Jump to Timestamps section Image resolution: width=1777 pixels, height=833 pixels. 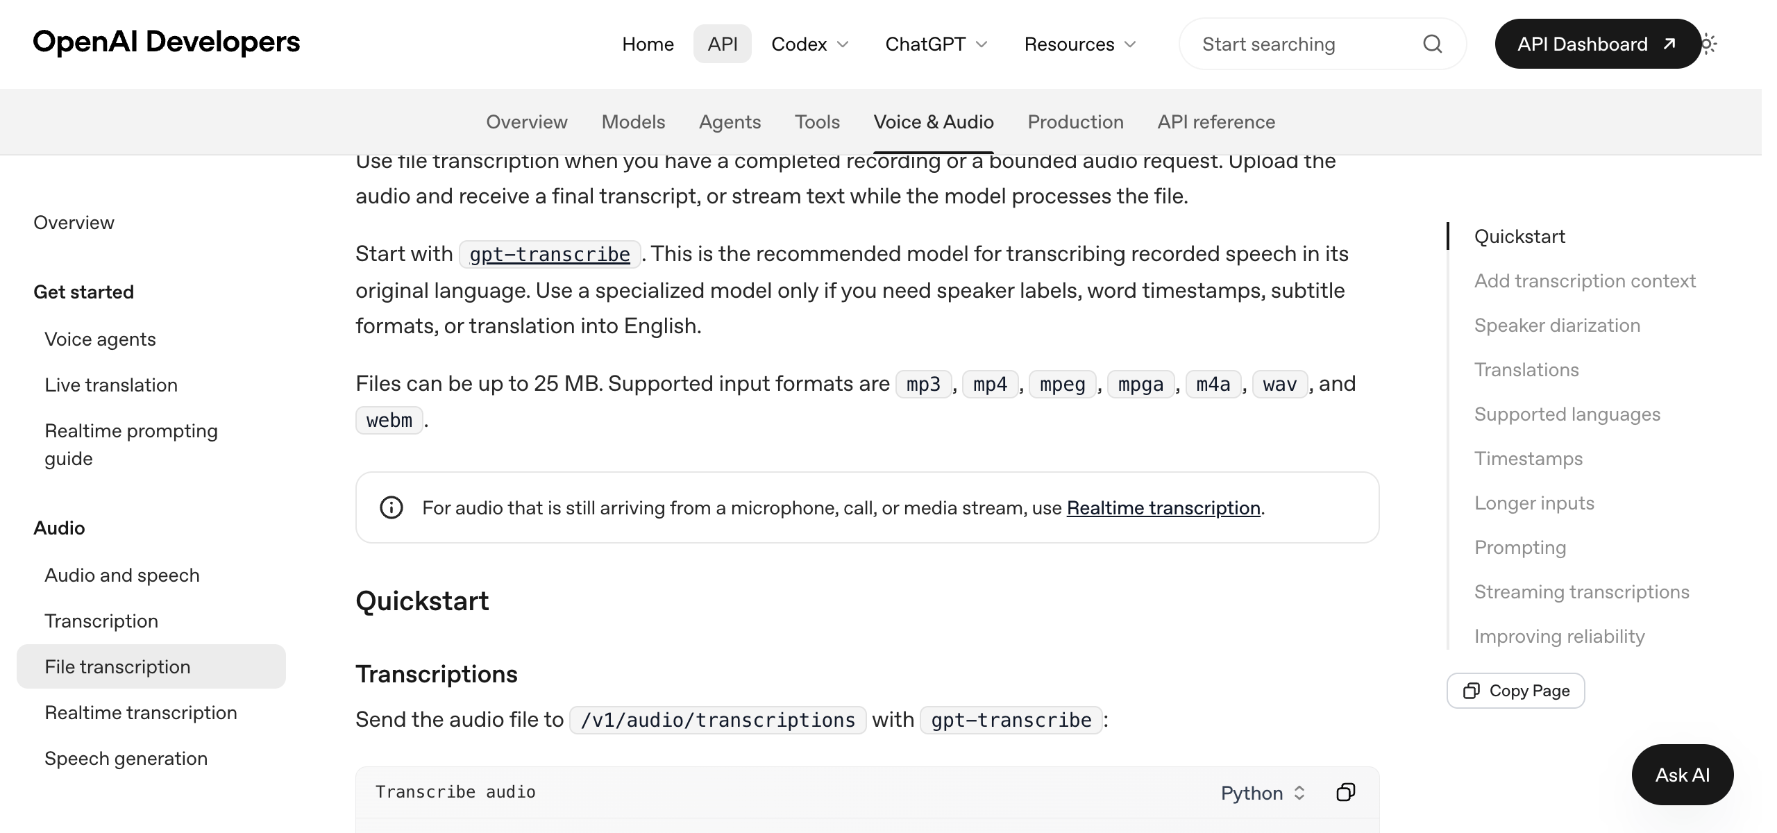pos(1528,458)
